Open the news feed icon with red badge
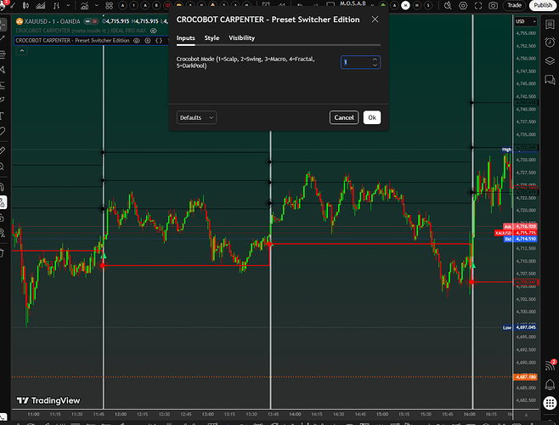Screen dimensions: 559x425 point(551,365)
